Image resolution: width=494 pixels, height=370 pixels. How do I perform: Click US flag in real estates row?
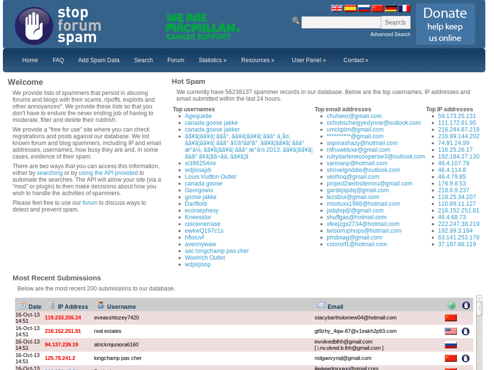click(x=451, y=331)
